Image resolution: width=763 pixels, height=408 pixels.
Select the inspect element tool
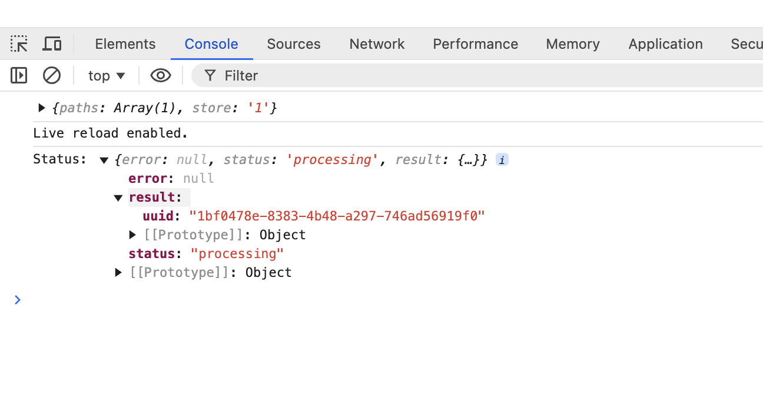coord(19,44)
